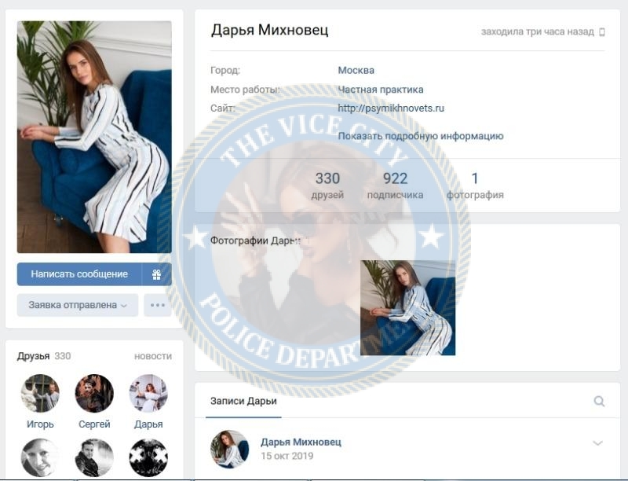628x481 pixels.
Task: Open friend Игорь's avatar
Action: point(40,393)
